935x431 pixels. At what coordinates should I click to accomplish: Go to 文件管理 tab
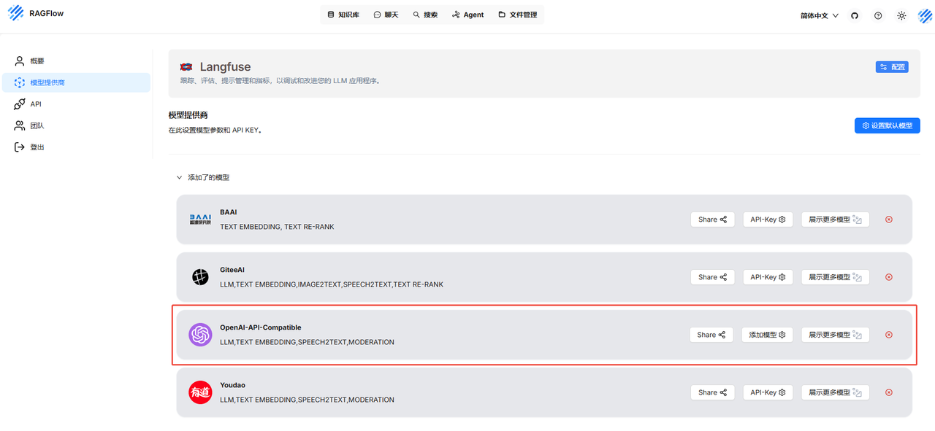pyautogui.click(x=518, y=15)
